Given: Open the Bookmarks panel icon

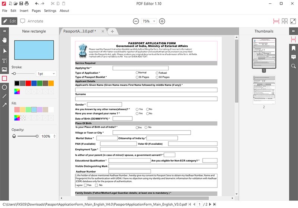Looking at the screenshot, I should 294,48.
